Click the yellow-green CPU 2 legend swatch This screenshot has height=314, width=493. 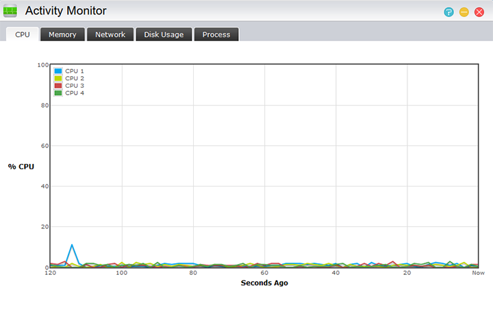58,78
